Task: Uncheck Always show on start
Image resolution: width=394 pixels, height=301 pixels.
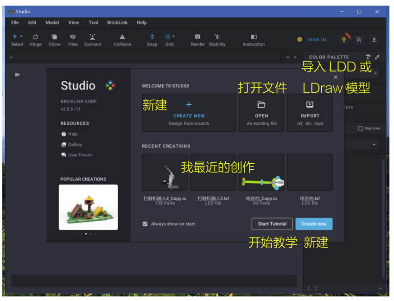Action: tap(145, 224)
